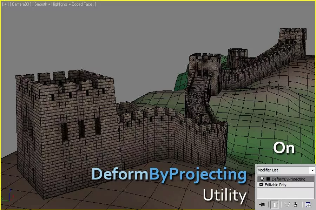Click empty area in the modifier stack
316x210 pixels.
click(285, 194)
